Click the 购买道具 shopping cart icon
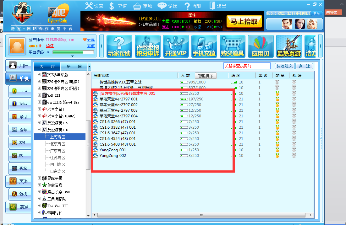 click(232, 46)
